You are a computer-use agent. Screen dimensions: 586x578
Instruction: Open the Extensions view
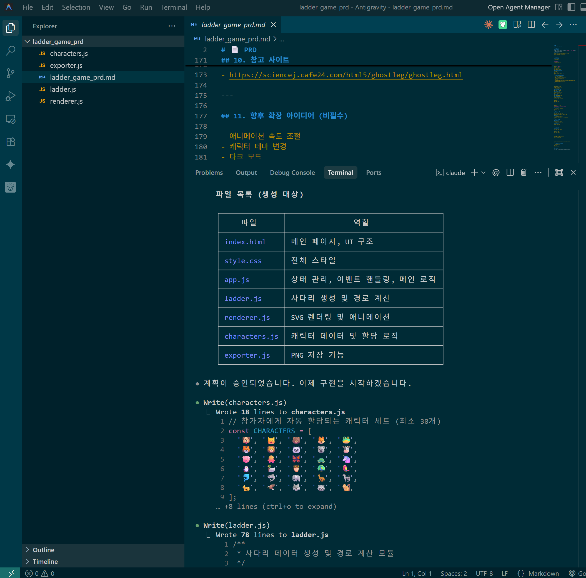(11, 142)
